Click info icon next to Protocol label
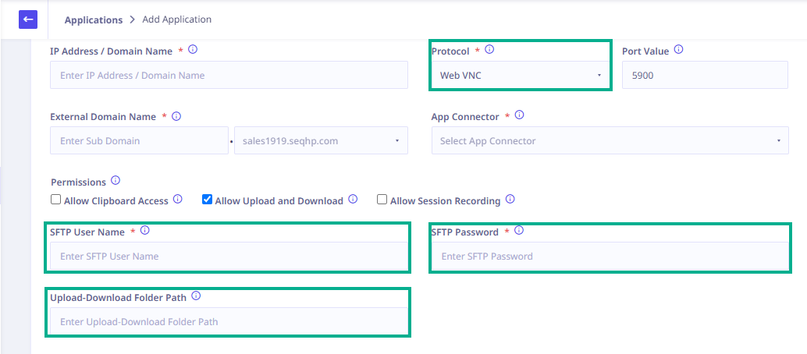The width and height of the screenshot is (807, 354). [x=489, y=50]
